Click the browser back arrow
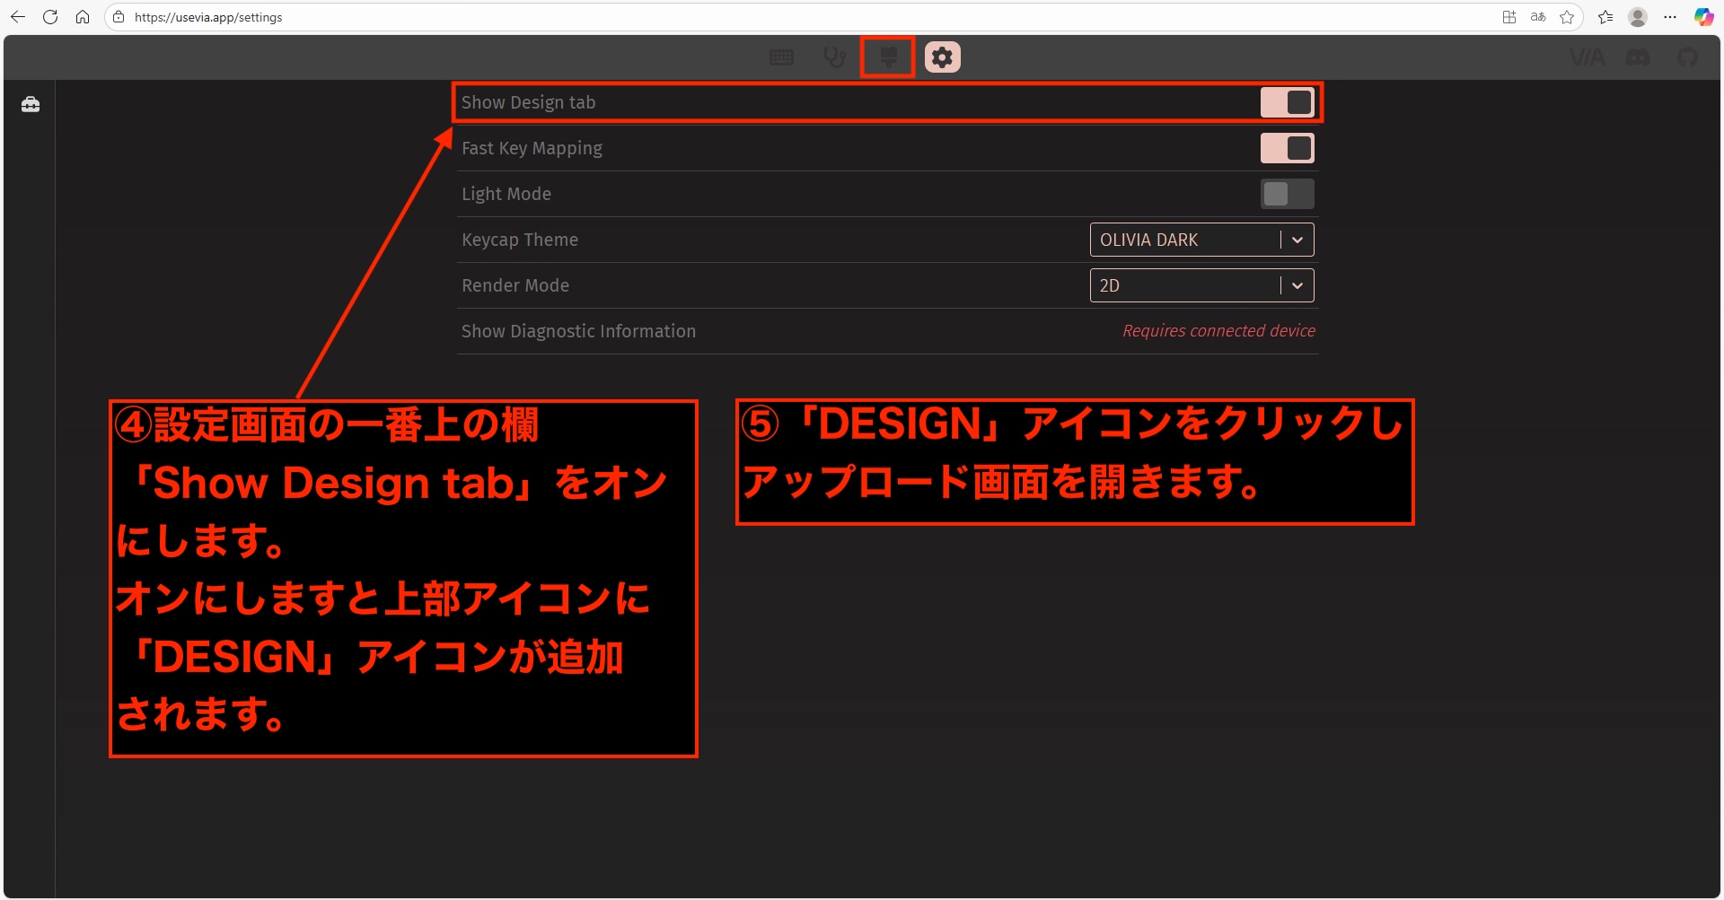This screenshot has height=900, width=1724. pos(18,17)
